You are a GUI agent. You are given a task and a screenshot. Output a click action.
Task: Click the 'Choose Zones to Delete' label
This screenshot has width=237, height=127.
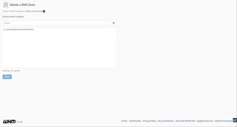click(13, 17)
